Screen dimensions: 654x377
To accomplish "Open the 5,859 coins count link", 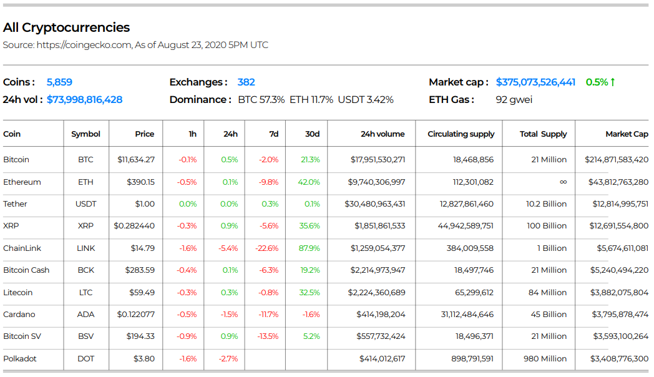I will point(59,82).
